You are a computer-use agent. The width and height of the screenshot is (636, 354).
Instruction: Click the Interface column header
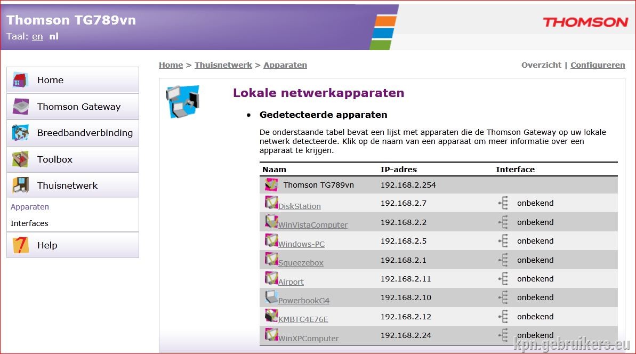[x=515, y=170]
